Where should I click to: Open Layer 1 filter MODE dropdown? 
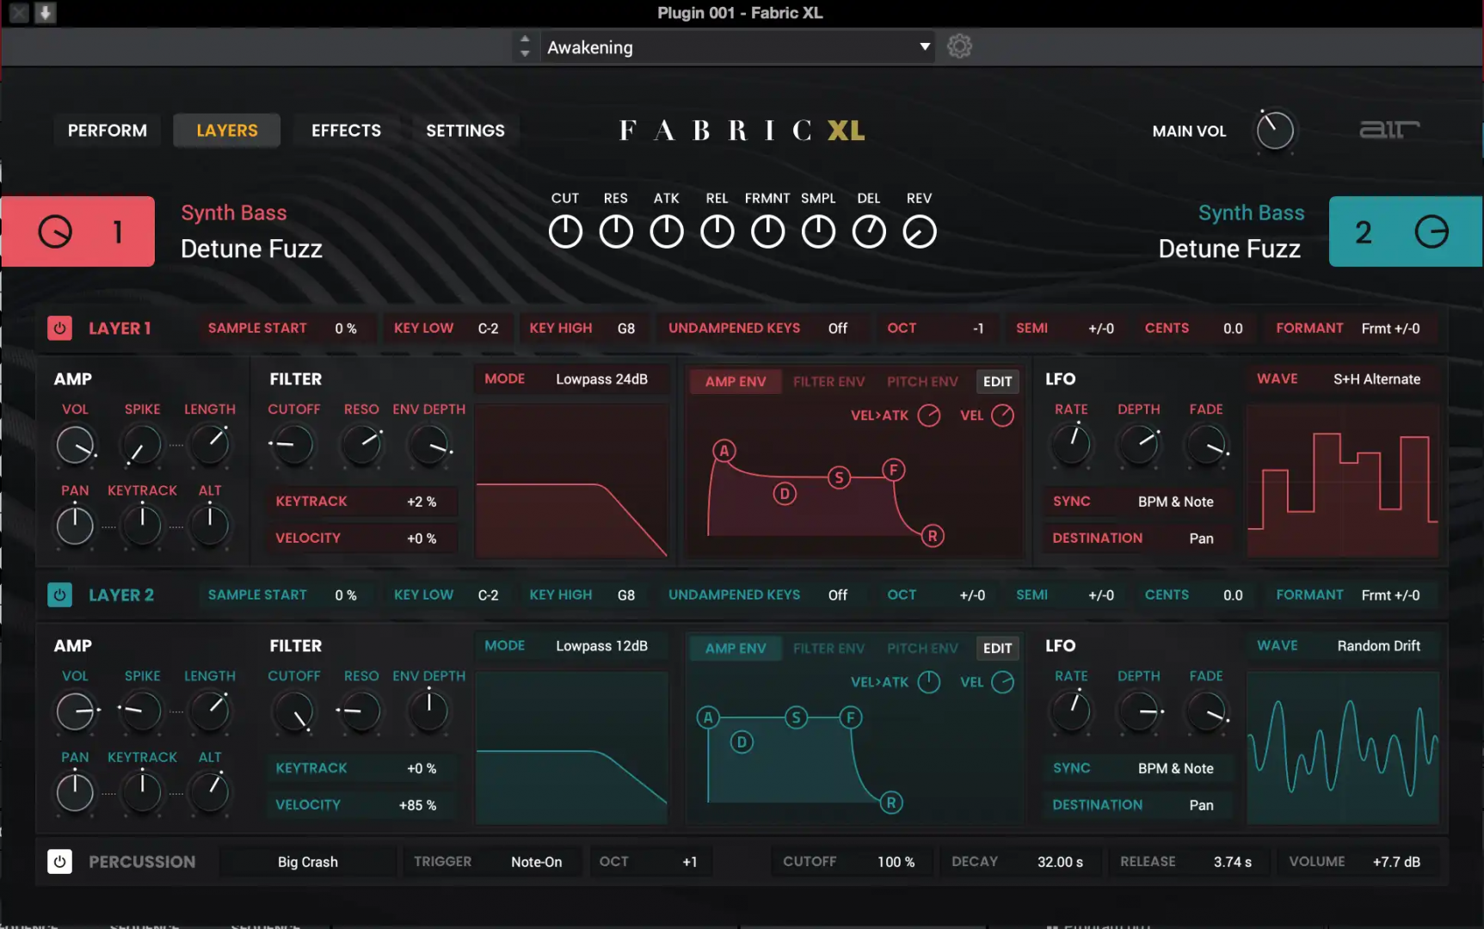click(571, 378)
